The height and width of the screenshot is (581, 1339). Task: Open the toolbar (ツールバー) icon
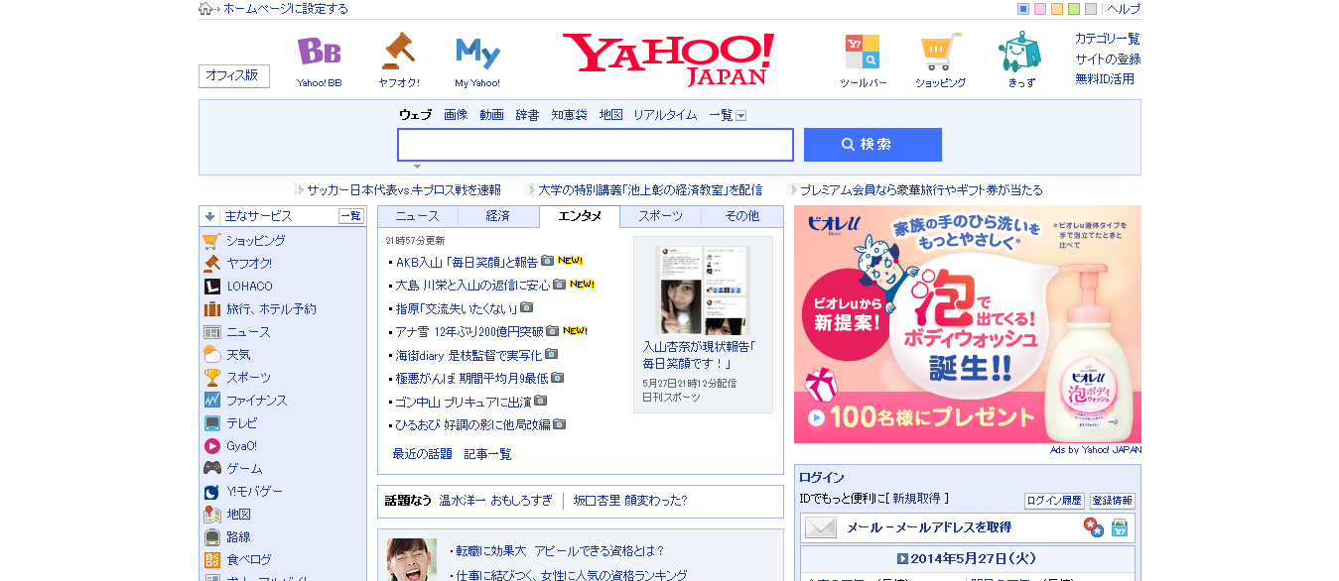862,52
